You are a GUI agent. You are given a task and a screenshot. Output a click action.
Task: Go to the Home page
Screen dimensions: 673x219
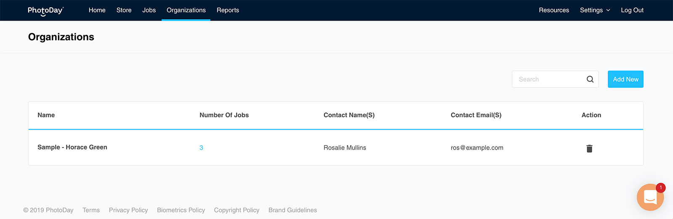click(97, 11)
